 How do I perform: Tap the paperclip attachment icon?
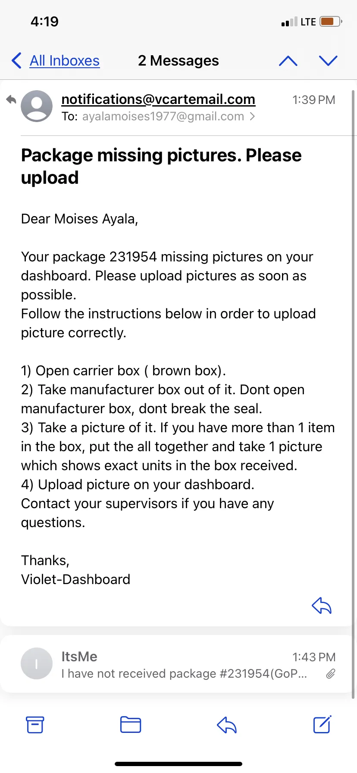(331, 674)
